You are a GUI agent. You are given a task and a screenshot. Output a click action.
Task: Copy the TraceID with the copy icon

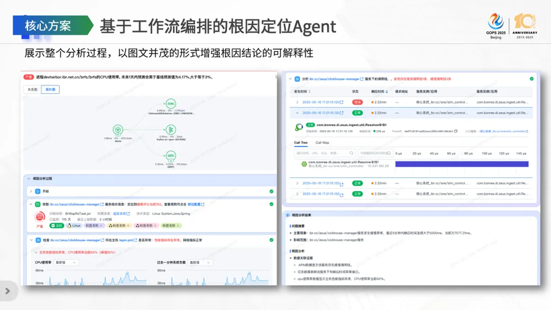point(456,131)
